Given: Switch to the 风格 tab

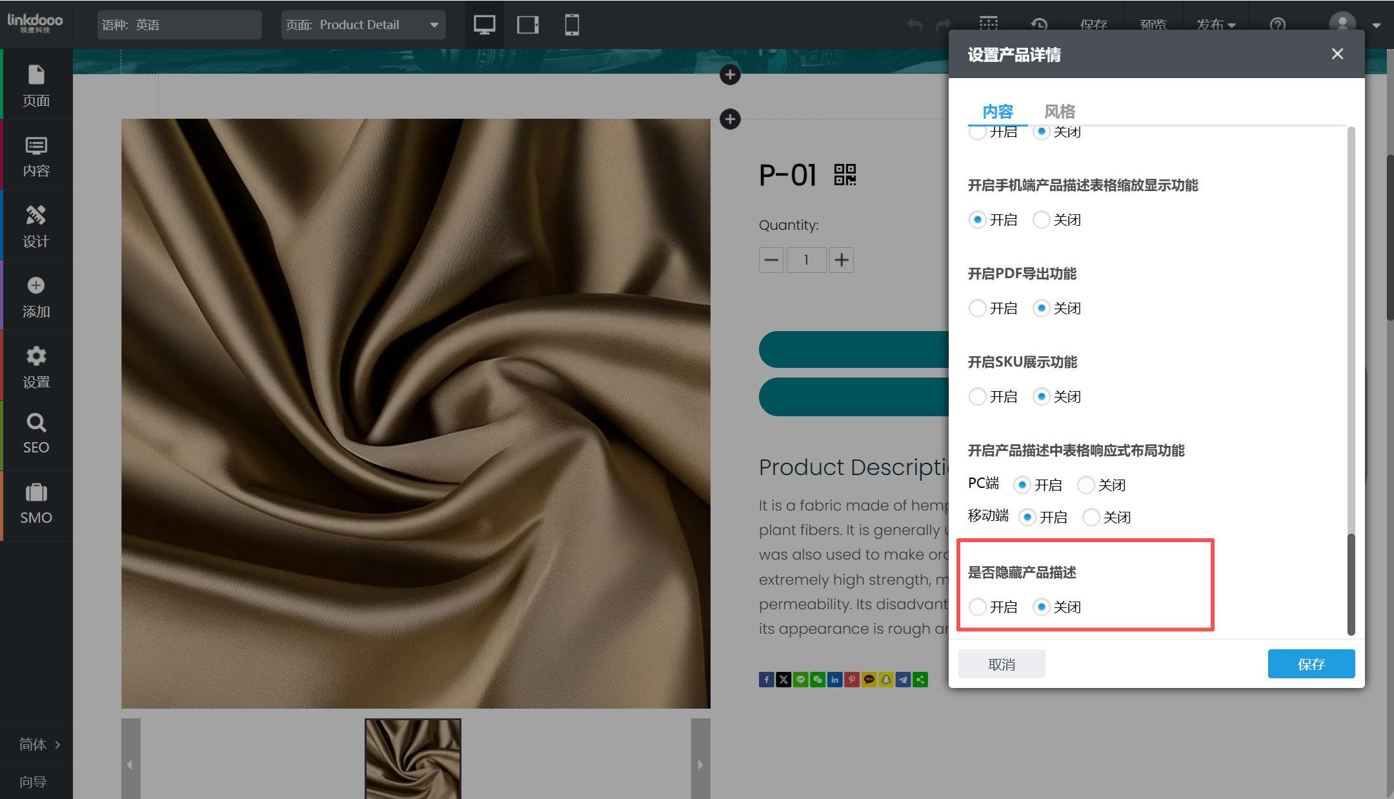Looking at the screenshot, I should pos(1060,112).
